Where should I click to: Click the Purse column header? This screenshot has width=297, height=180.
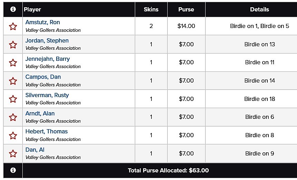coord(186,9)
